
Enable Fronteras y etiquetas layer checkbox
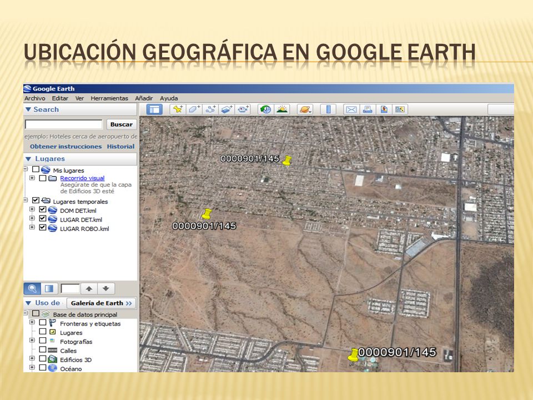click(x=43, y=322)
